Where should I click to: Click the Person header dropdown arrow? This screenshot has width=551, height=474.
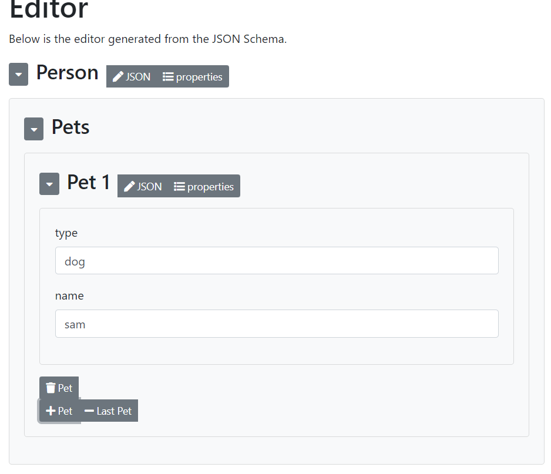18,74
